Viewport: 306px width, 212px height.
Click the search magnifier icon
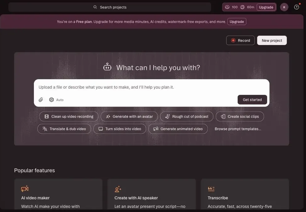click(x=95, y=7)
